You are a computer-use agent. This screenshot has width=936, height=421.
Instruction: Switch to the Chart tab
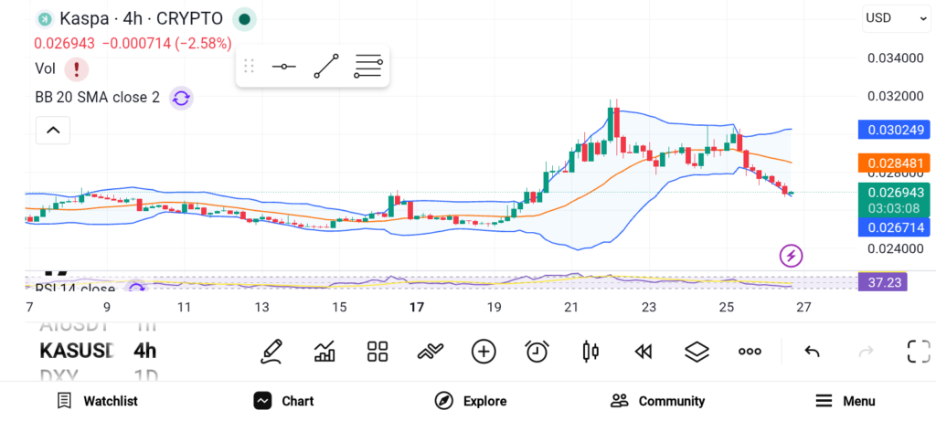pyautogui.click(x=283, y=401)
